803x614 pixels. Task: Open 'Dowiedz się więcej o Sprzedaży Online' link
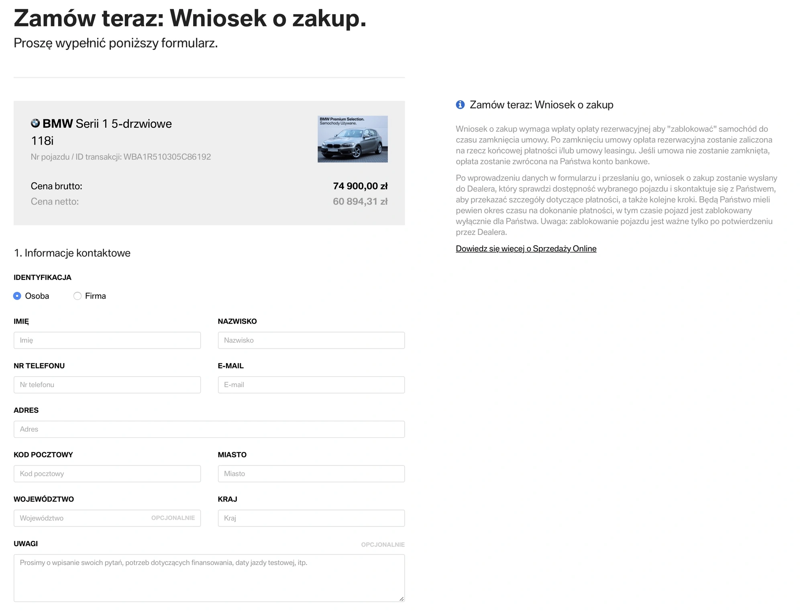point(526,249)
